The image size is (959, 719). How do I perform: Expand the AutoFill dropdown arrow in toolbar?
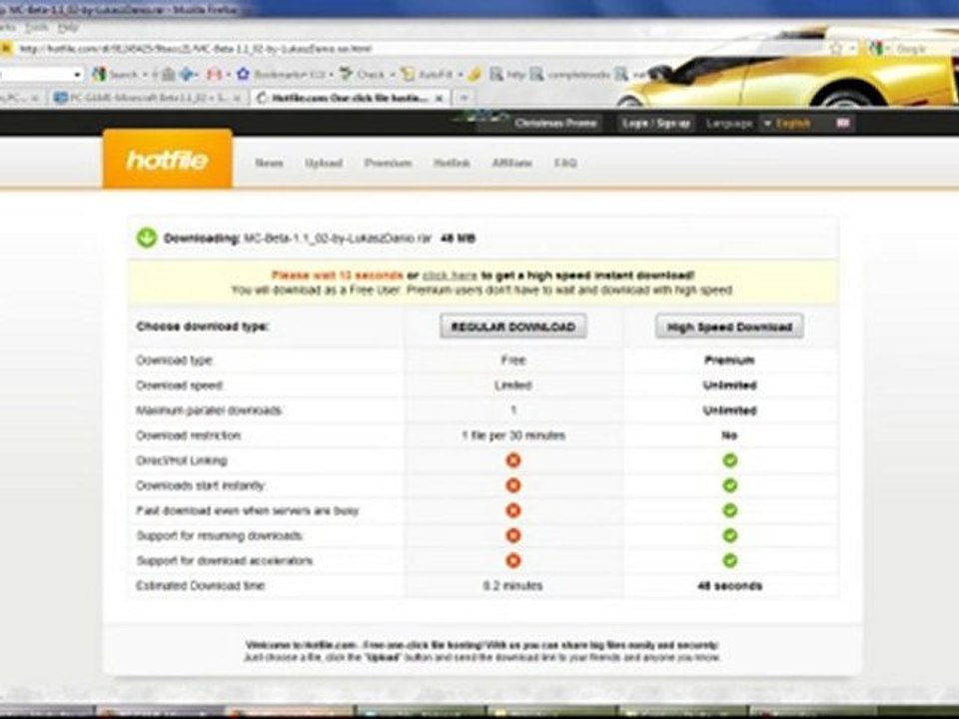click(460, 75)
